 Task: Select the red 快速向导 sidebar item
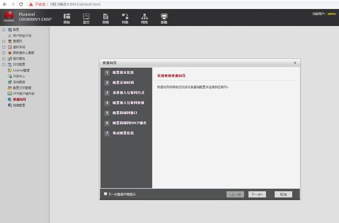[x=19, y=100]
